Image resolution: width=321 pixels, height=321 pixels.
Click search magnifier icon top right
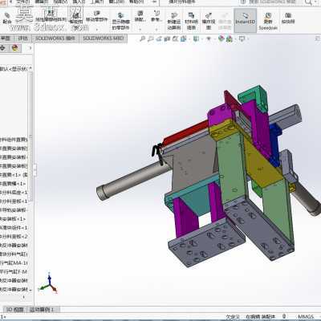click(308, 2)
